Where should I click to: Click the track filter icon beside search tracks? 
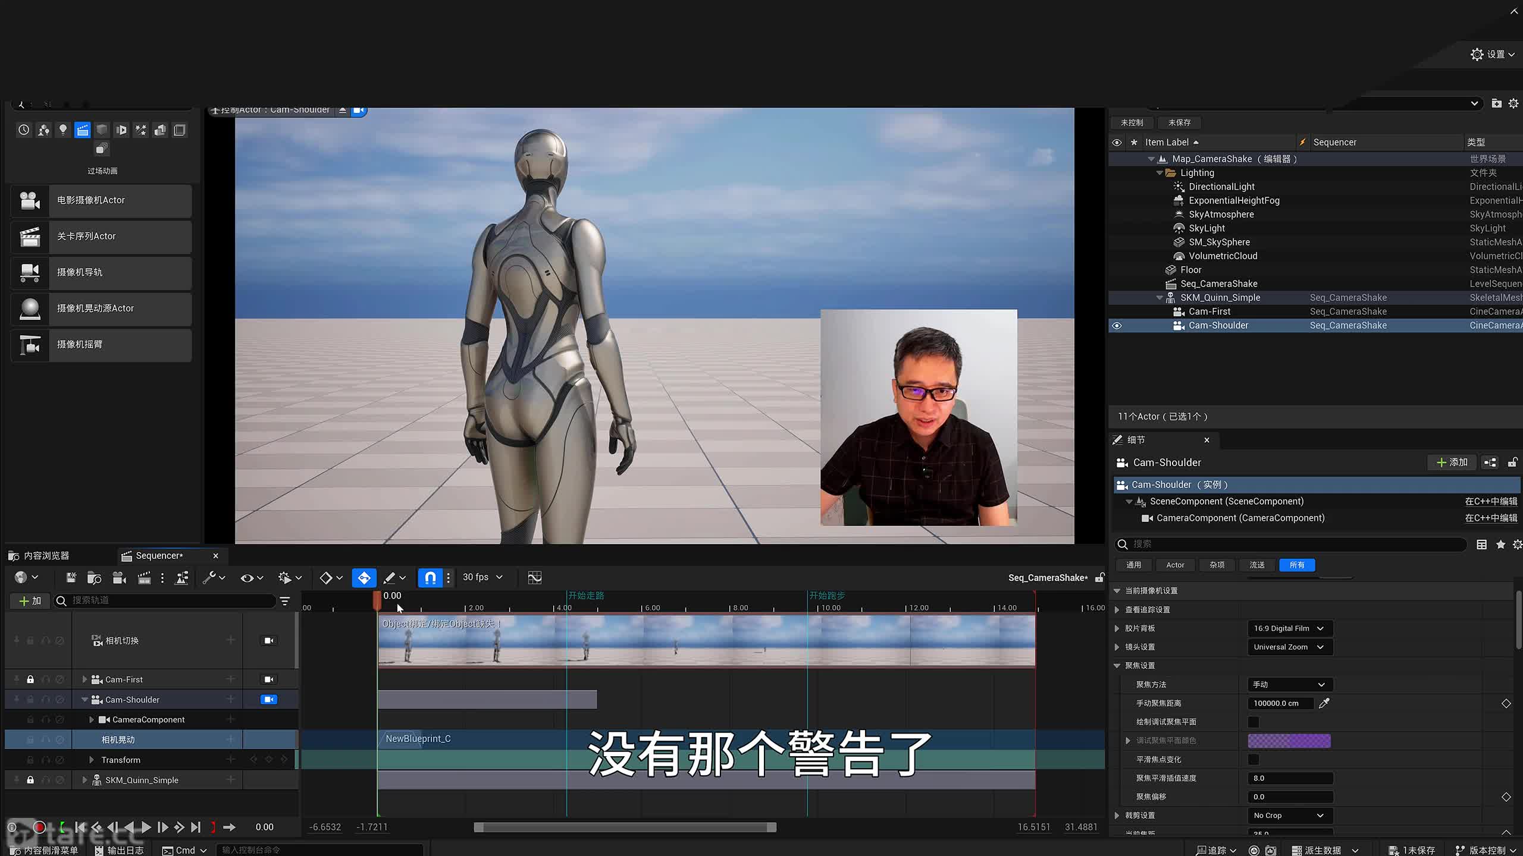tap(285, 601)
